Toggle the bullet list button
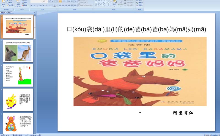This screenshot has height=136, width=220. click(60, 1)
